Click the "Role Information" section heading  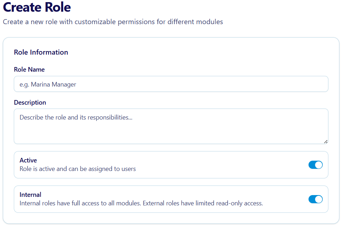pyautogui.click(x=41, y=52)
